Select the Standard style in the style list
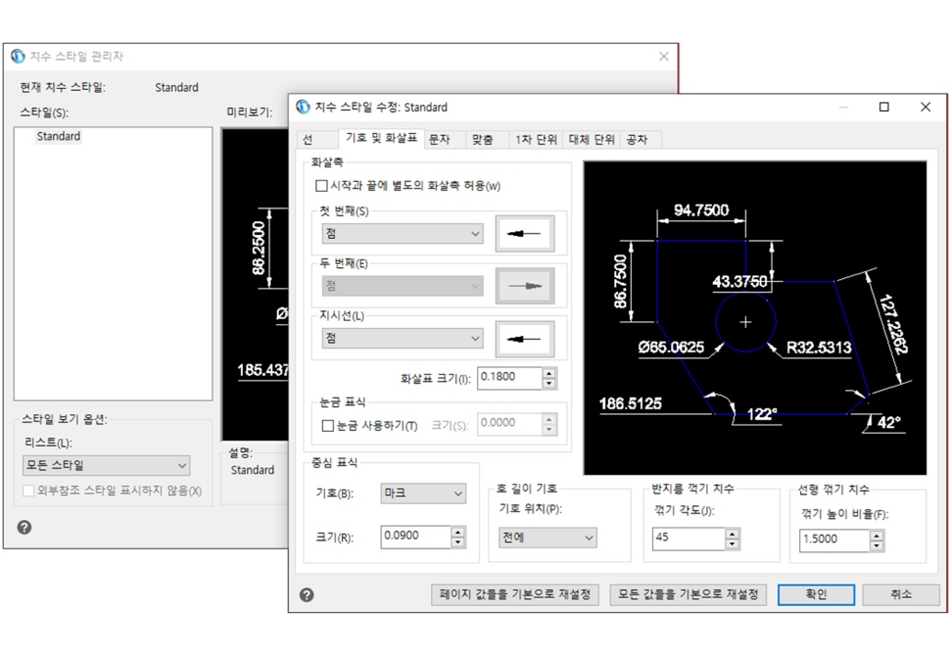The width and height of the screenshot is (950, 654). point(59,136)
